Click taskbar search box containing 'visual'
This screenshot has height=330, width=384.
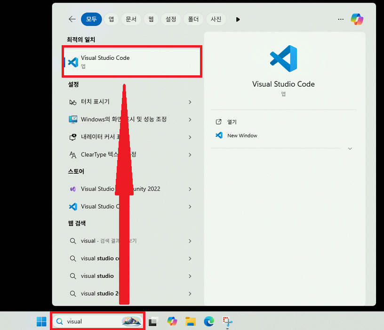pyautogui.click(x=98, y=321)
